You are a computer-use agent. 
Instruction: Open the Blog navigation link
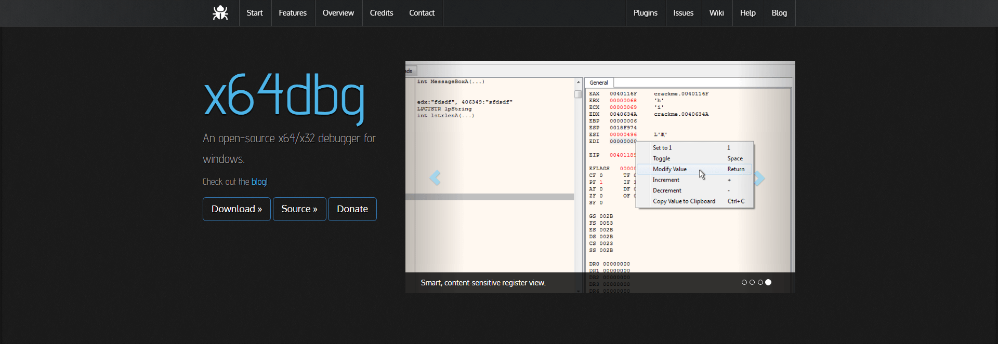[779, 13]
